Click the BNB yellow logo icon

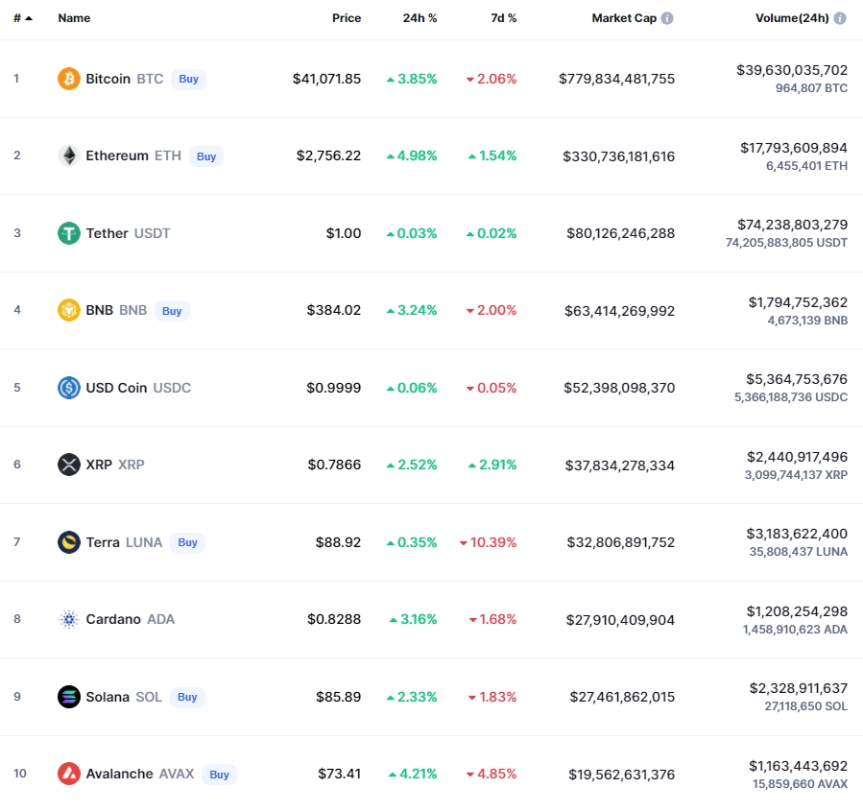pyautogui.click(x=69, y=310)
